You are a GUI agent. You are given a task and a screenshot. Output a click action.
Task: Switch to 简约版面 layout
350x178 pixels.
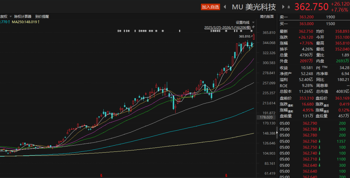267,17
